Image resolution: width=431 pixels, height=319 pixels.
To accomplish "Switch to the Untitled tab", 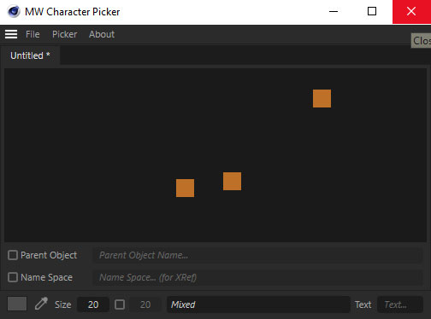I will coord(30,55).
